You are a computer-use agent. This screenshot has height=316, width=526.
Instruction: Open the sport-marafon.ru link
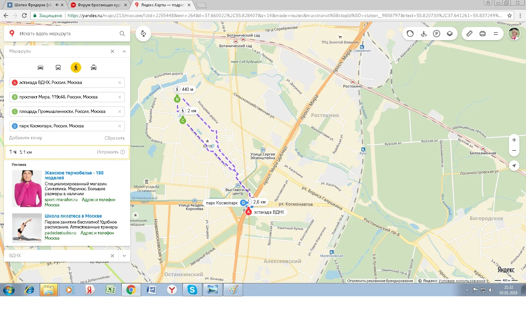pos(61,199)
